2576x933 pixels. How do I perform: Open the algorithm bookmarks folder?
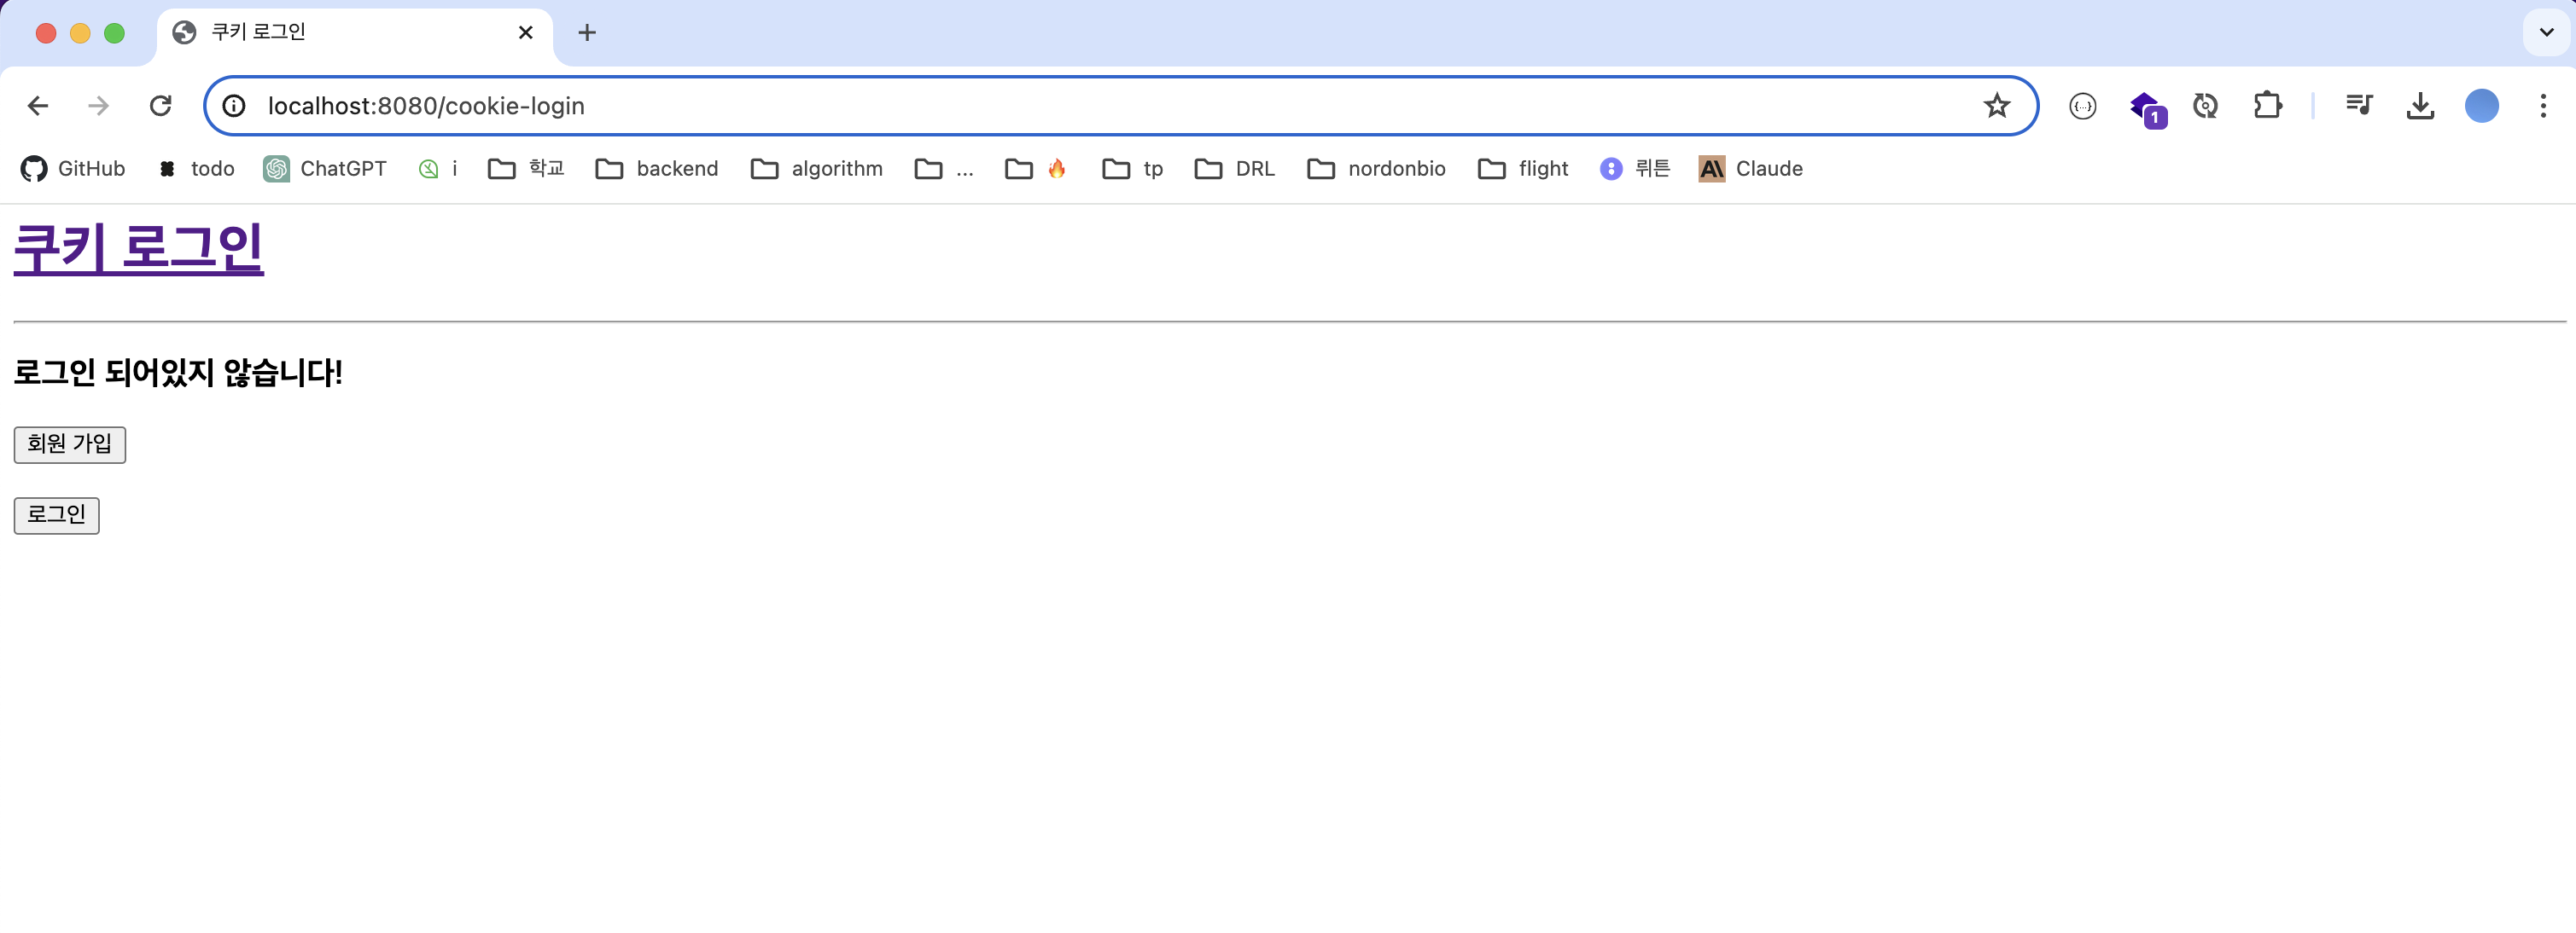pyautogui.click(x=816, y=169)
